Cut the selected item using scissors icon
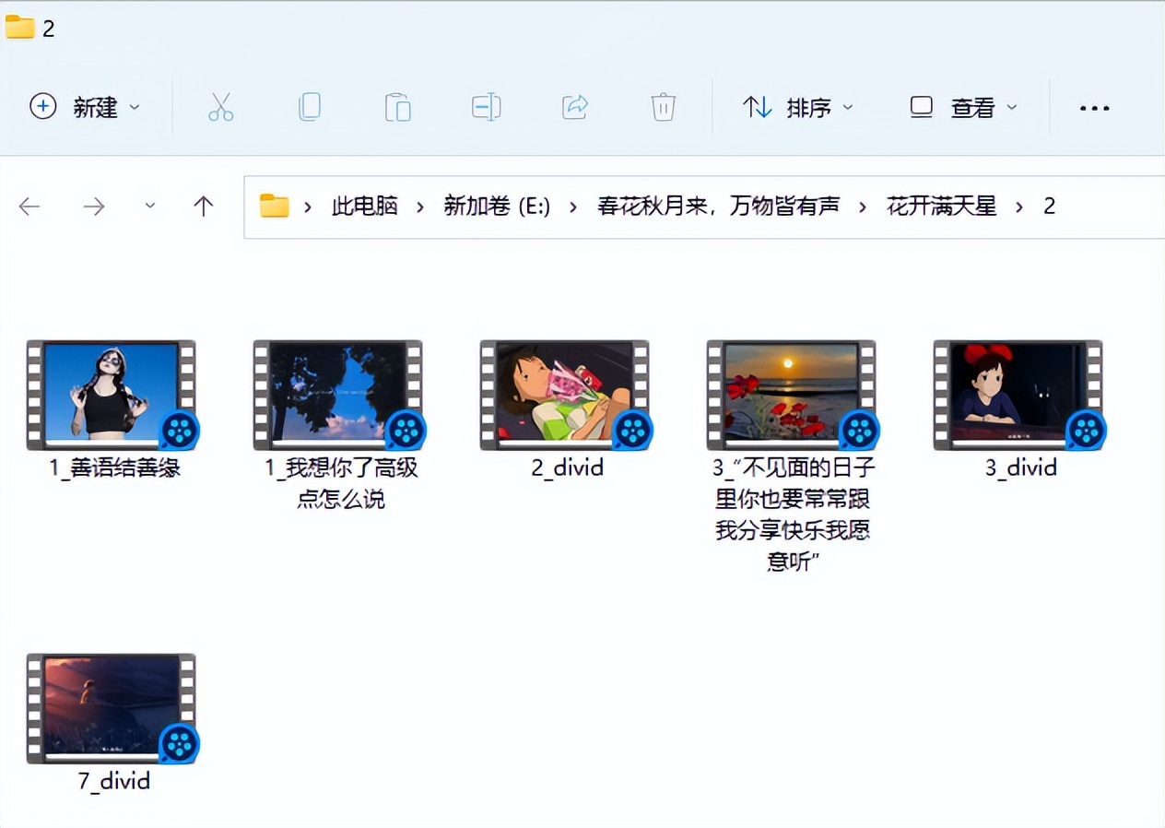The height and width of the screenshot is (828, 1165). coord(221,107)
